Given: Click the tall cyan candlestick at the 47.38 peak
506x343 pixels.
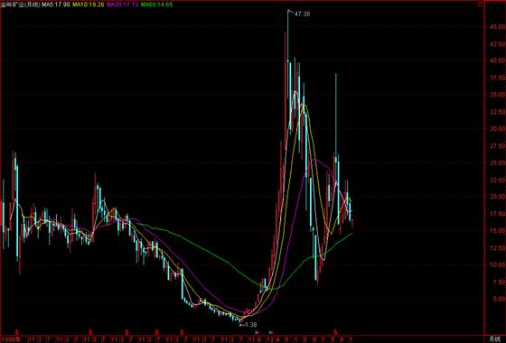Looking at the screenshot, I should 288,64.
